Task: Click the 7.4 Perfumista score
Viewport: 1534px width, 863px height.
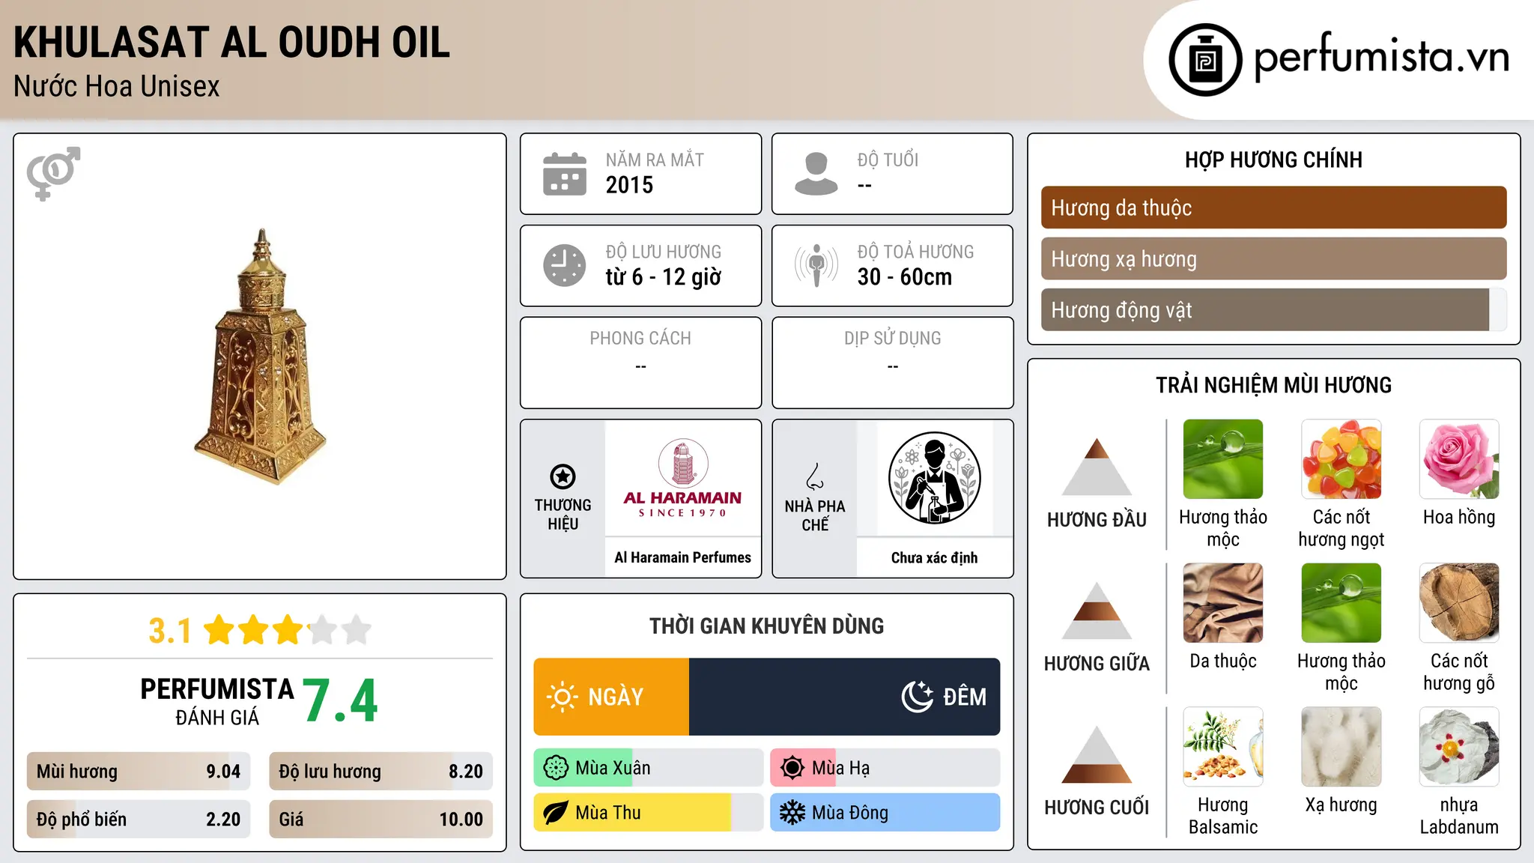Action: (x=340, y=701)
